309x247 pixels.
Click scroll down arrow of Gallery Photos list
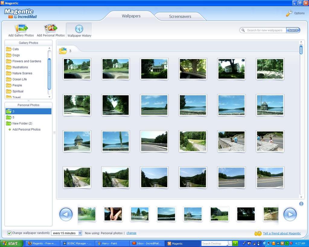[x=49, y=97]
